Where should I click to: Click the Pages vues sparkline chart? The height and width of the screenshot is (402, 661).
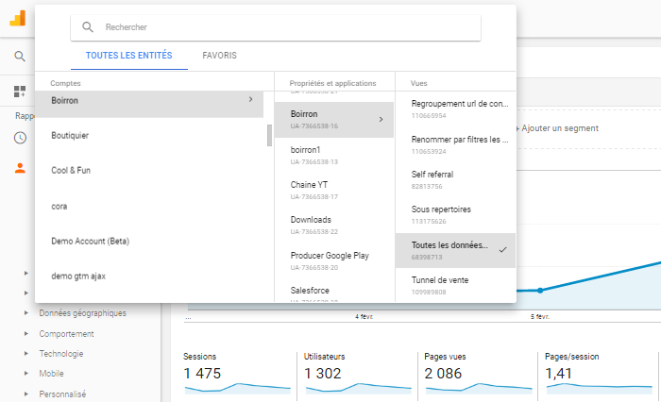click(x=479, y=388)
